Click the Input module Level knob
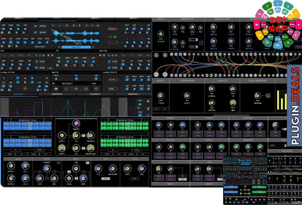 click(160, 34)
